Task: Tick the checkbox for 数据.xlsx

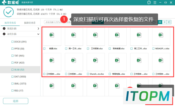Action: (44, 49)
